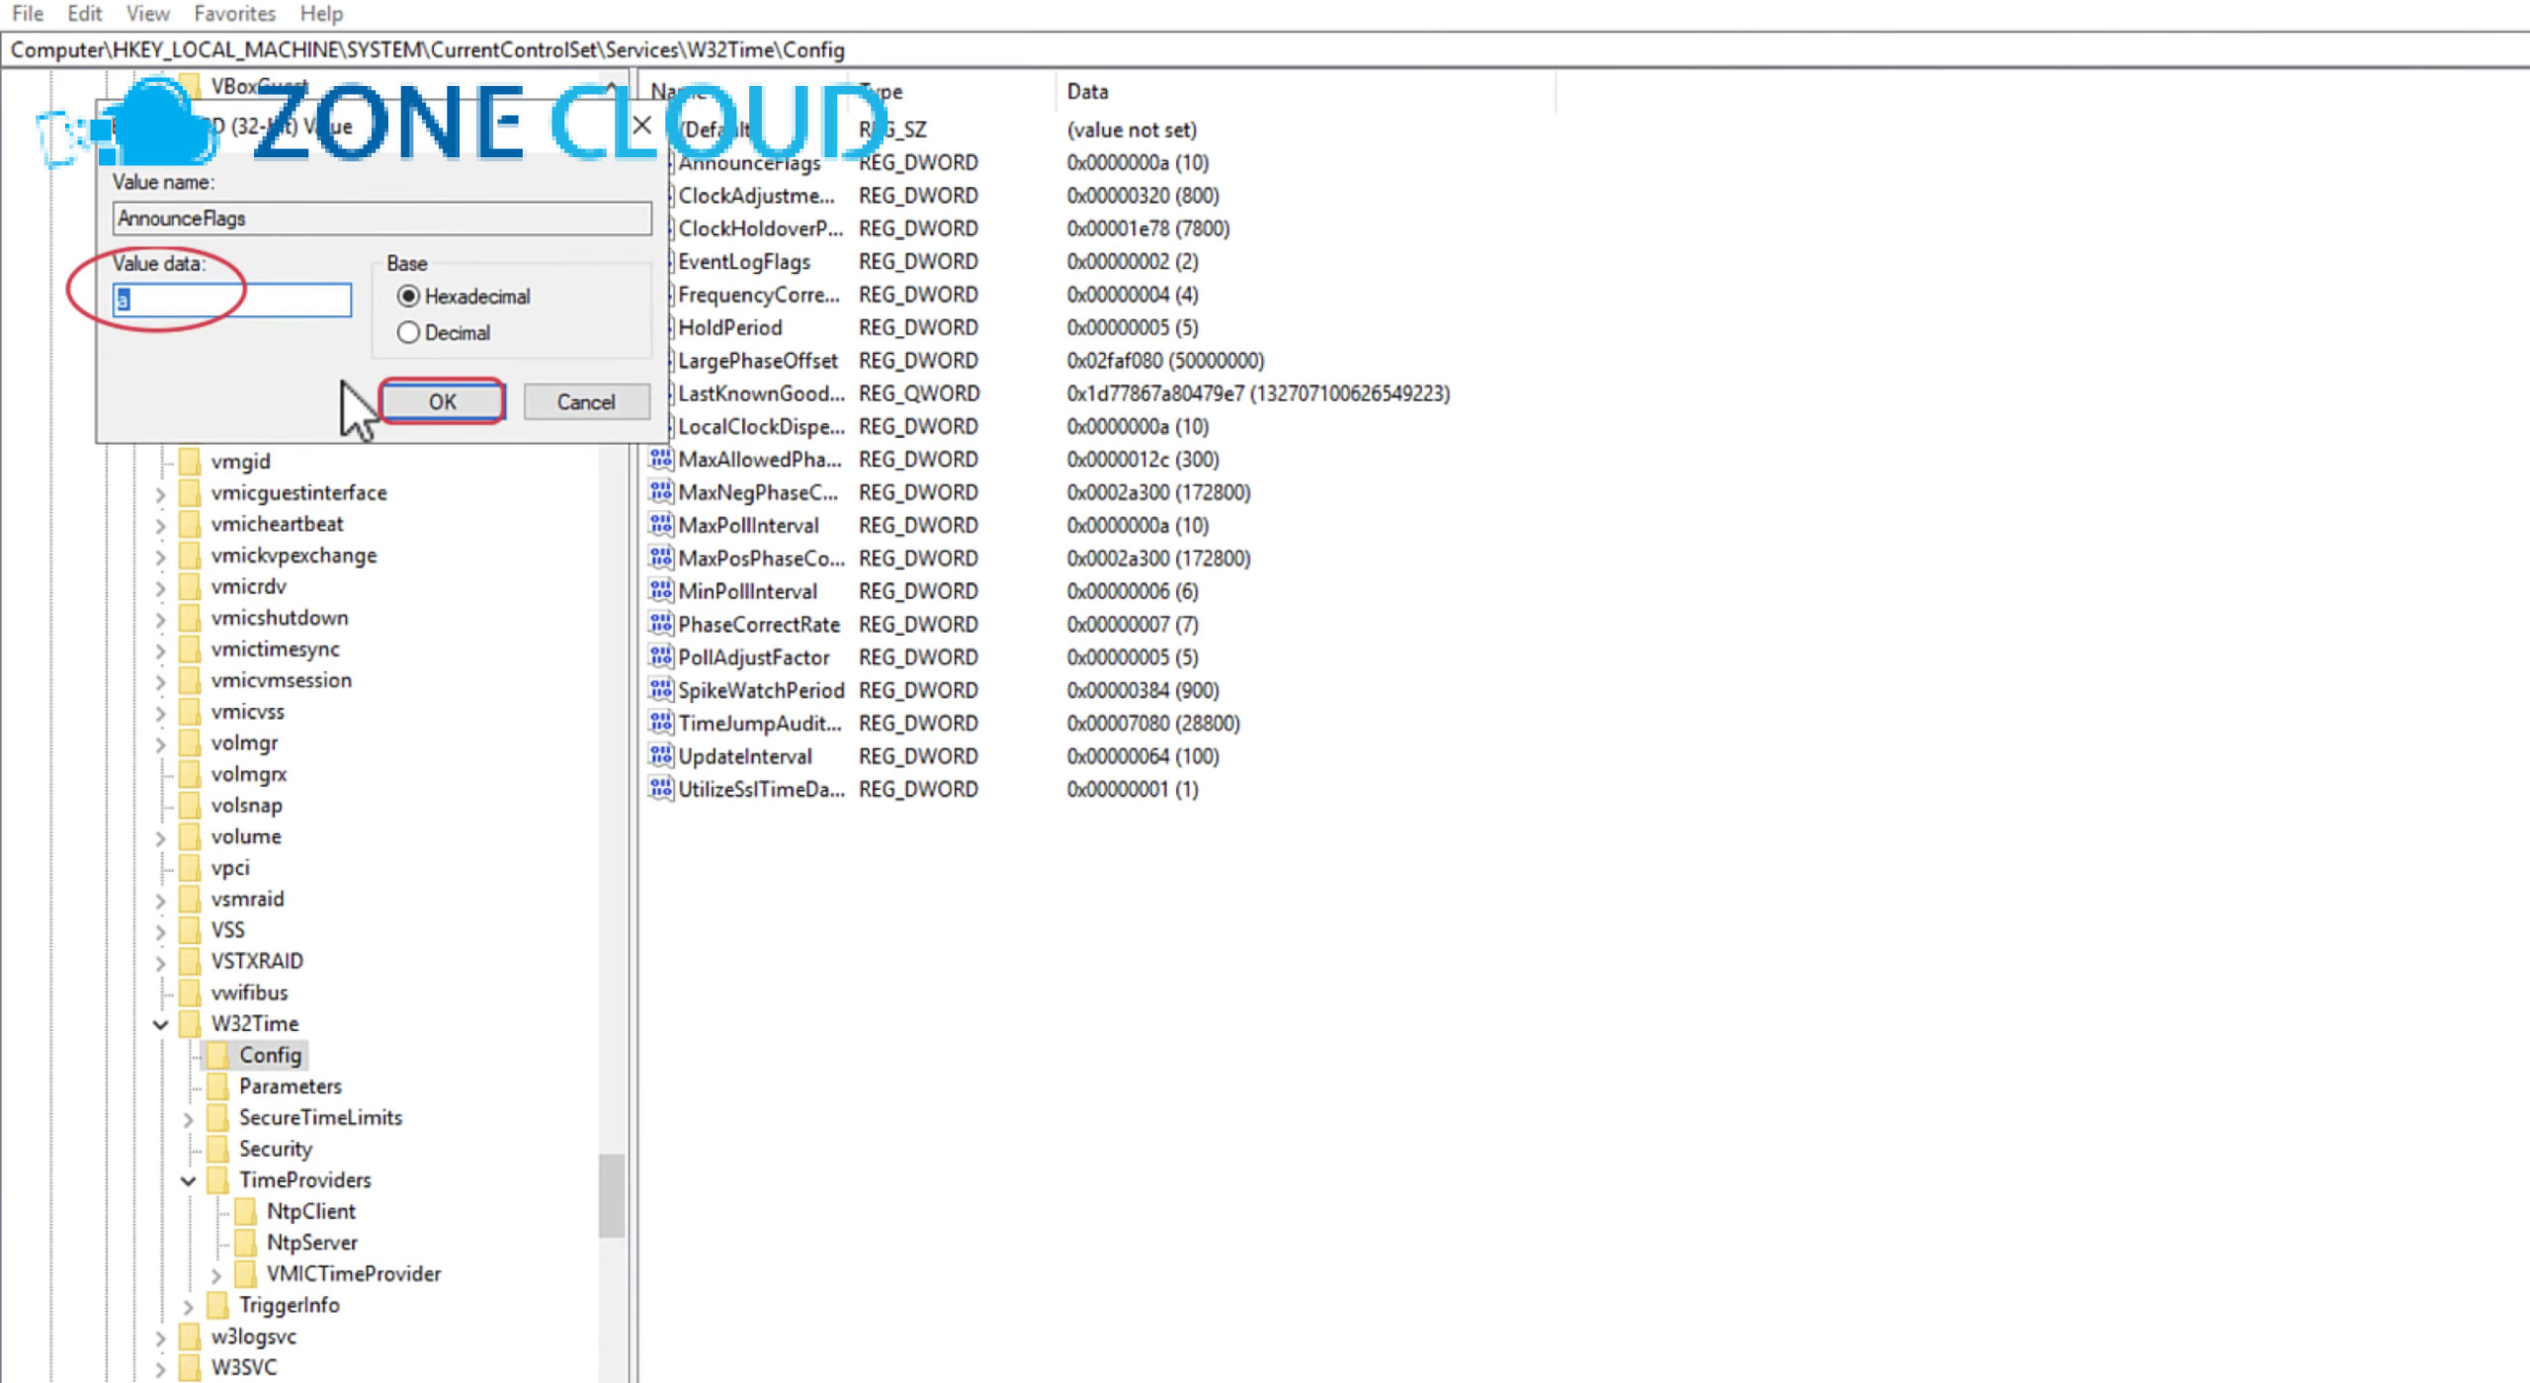Click the tree pane vertical scrollbar thumb
This screenshot has height=1383, width=2530.
[x=612, y=1195]
